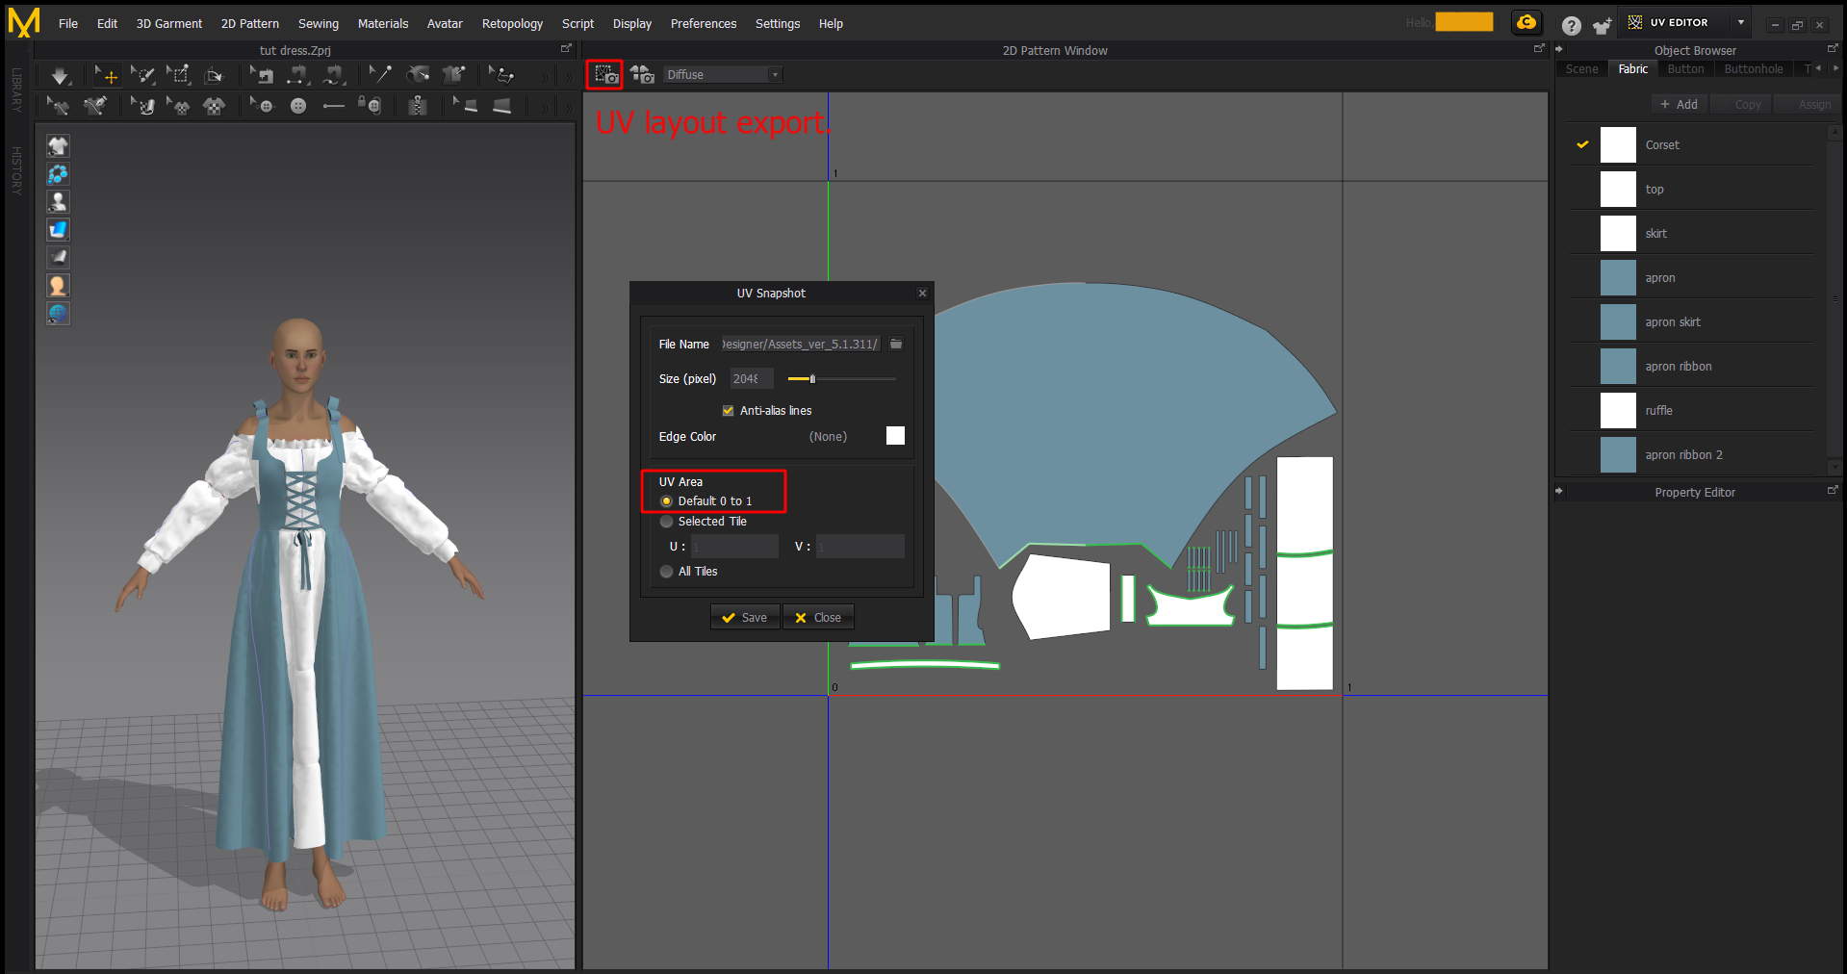Click the UV Snapshot camera icon
This screenshot has width=1847, height=974.
pyautogui.click(x=605, y=75)
